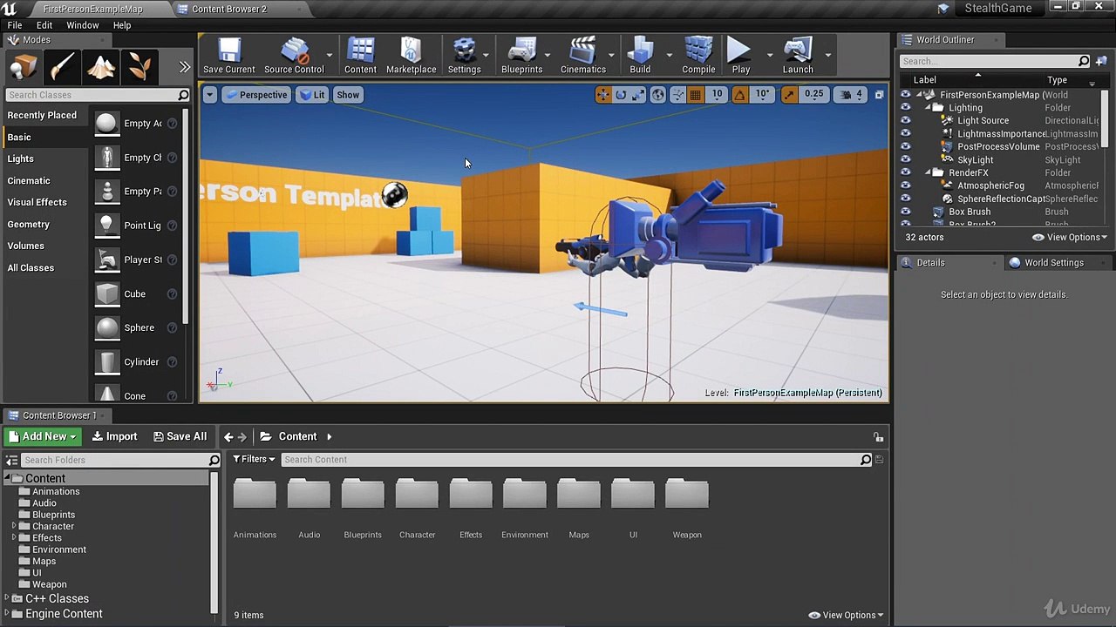This screenshot has height=627, width=1116.
Task: Toggle grid snapping in viewport
Action: click(696, 95)
